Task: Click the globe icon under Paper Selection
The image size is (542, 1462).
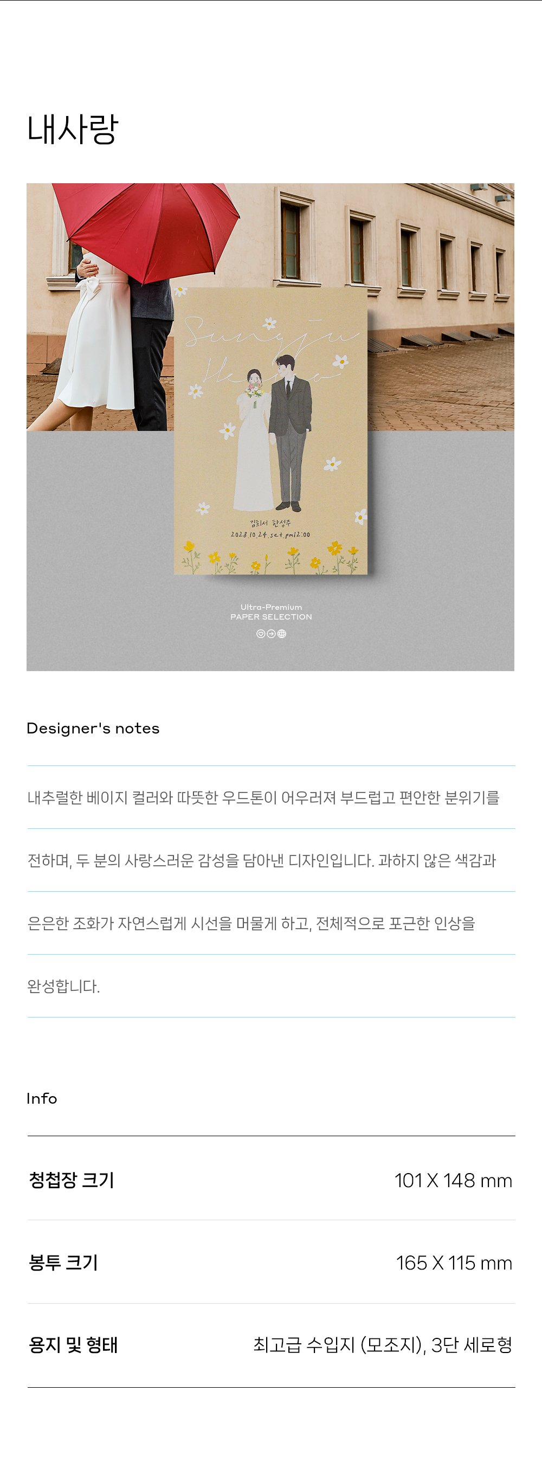Action: [x=282, y=634]
